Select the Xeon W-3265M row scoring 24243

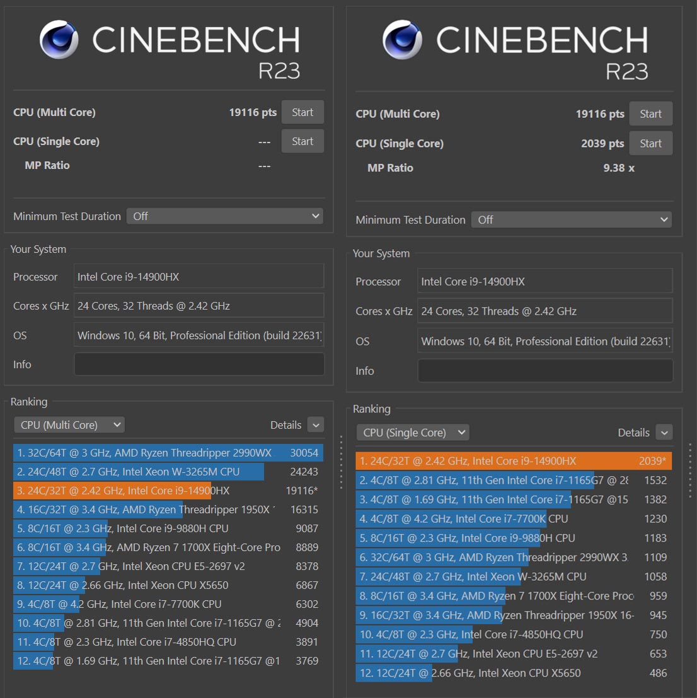pos(168,472)
